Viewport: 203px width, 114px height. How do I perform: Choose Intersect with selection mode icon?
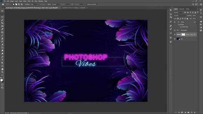point(22,4)
